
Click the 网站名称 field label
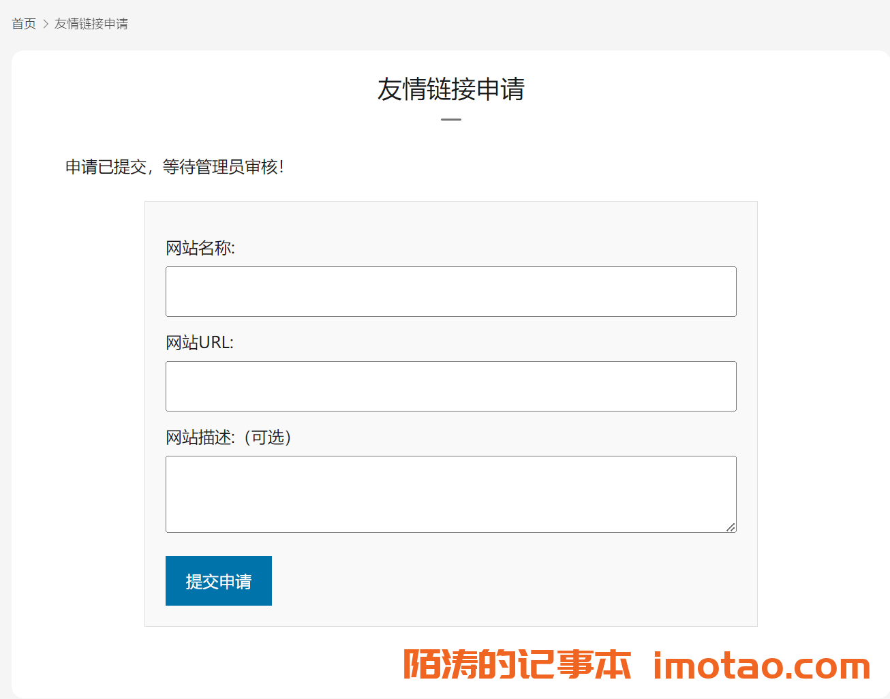[200, 248]
